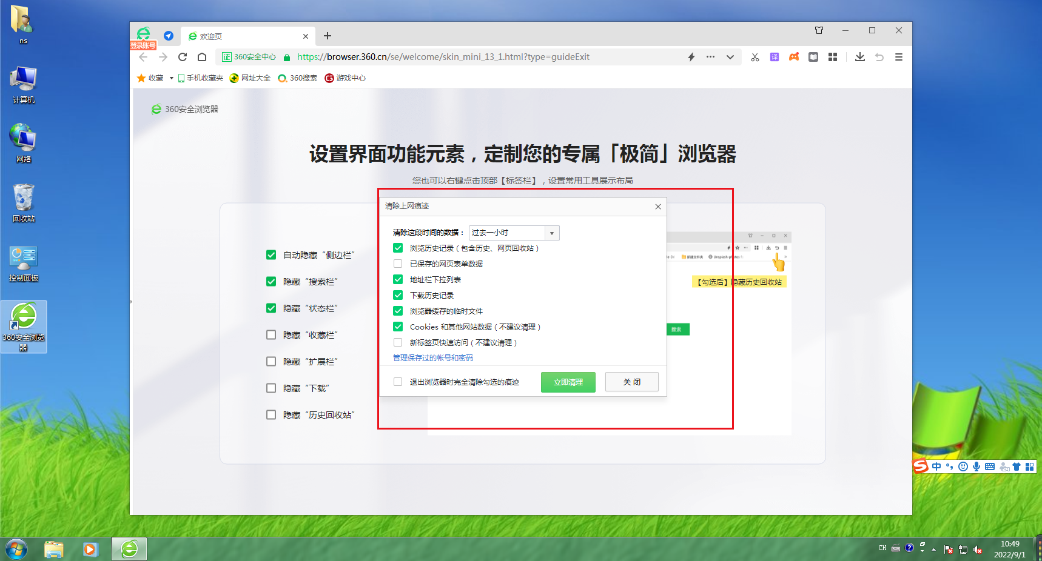This screenshot has height=561, width=1042.
Task: Click the undo closed tab icon
Action: point(879,57)
